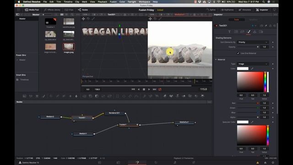Toggle loop playback
The height and width of the screenshot is (165, 293).
point(160,89)
